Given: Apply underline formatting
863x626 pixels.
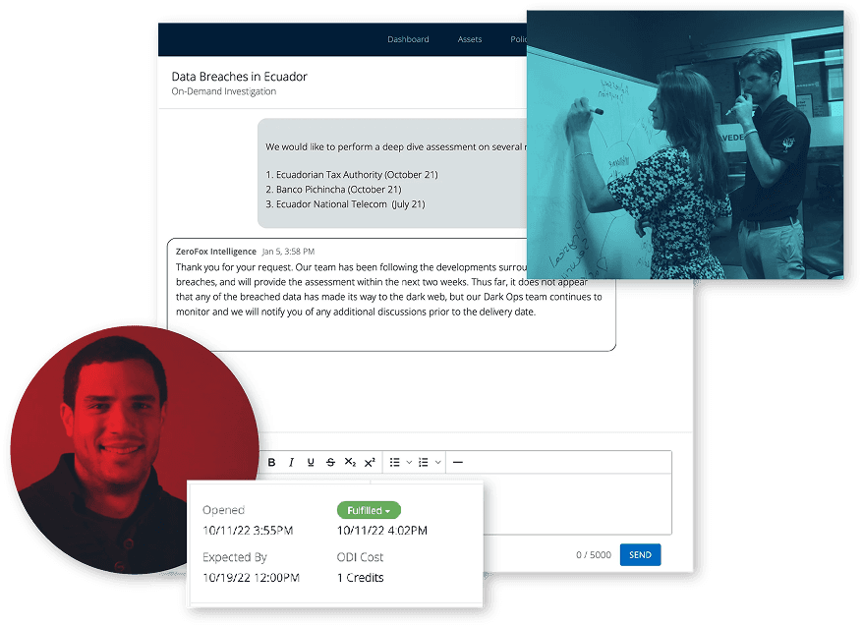Looking at the screenshot, I should [x=311, y=462].
